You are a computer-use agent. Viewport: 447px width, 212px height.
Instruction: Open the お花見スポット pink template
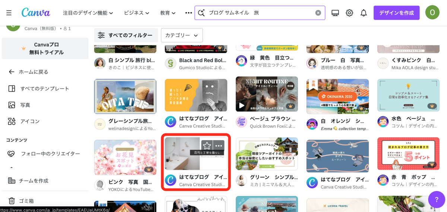tap(125, 157)
